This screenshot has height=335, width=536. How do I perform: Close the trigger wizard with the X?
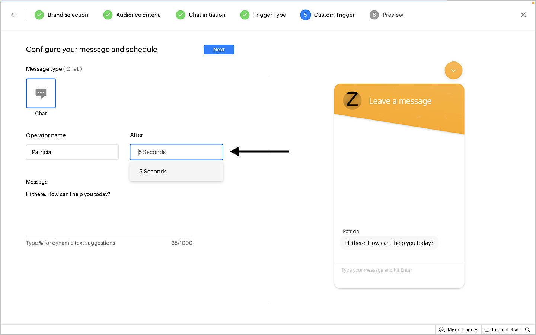[x=523, y=15]
